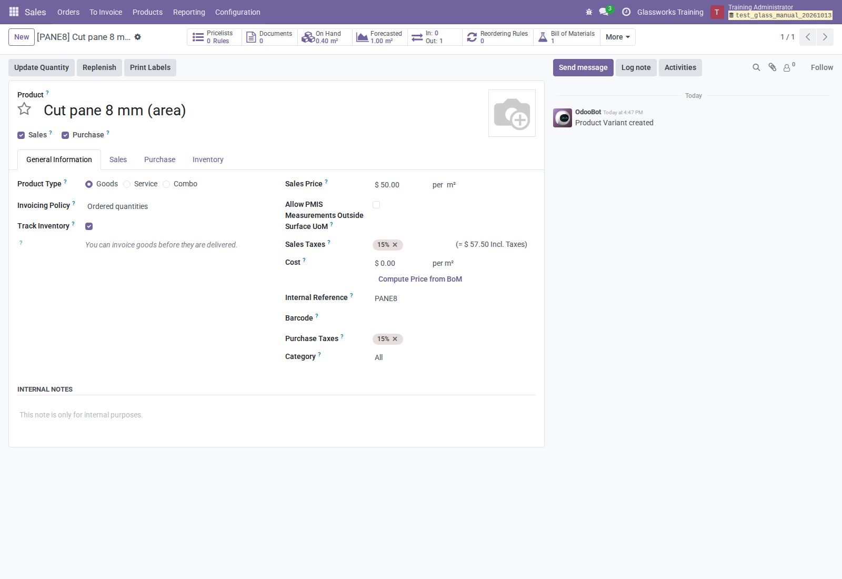Open Reordering Rules stat
The image size is (842, 579).
pyautogui.click(x=498, y=37)
